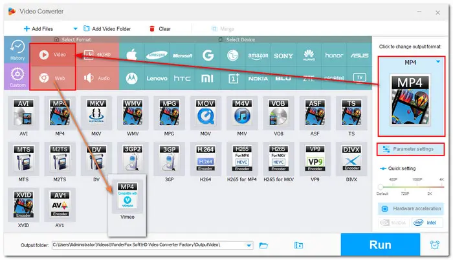453x260 pixels.
Task: Select the MTS camcorder format
Action: [x=23, y=159]
